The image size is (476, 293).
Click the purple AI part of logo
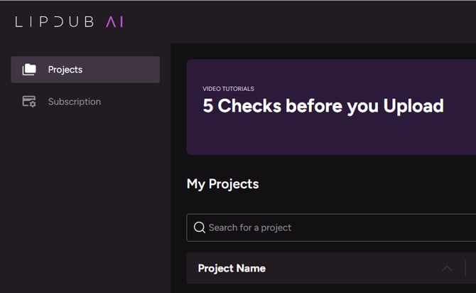pyautogui.click(x=114, y=21)
